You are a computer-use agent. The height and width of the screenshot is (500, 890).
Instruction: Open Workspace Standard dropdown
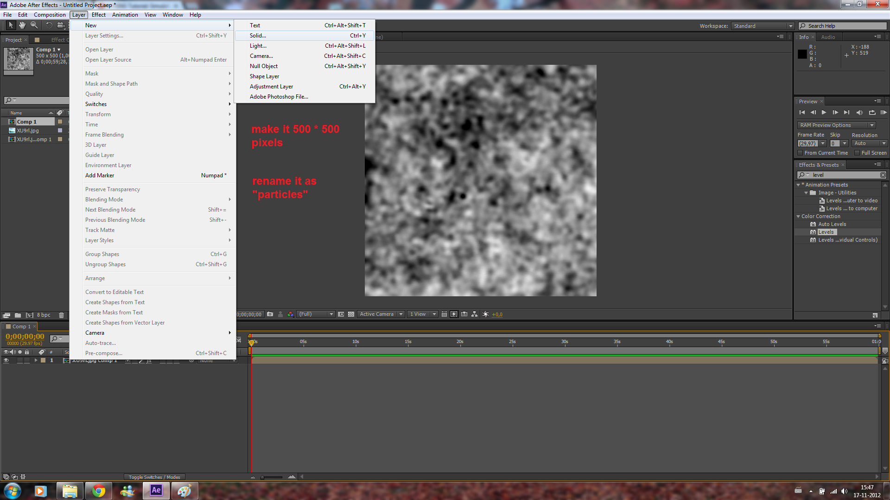pyautogui.click(x=763, y=26)
